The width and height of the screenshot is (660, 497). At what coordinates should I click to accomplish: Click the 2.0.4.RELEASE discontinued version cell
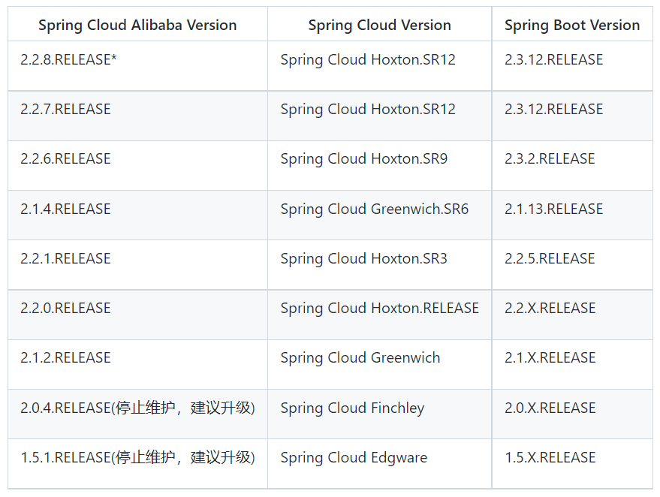coord(137,414)
